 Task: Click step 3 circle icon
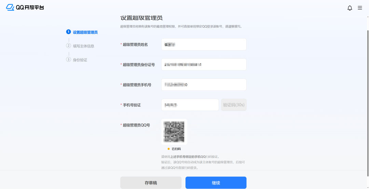(68, 59)
